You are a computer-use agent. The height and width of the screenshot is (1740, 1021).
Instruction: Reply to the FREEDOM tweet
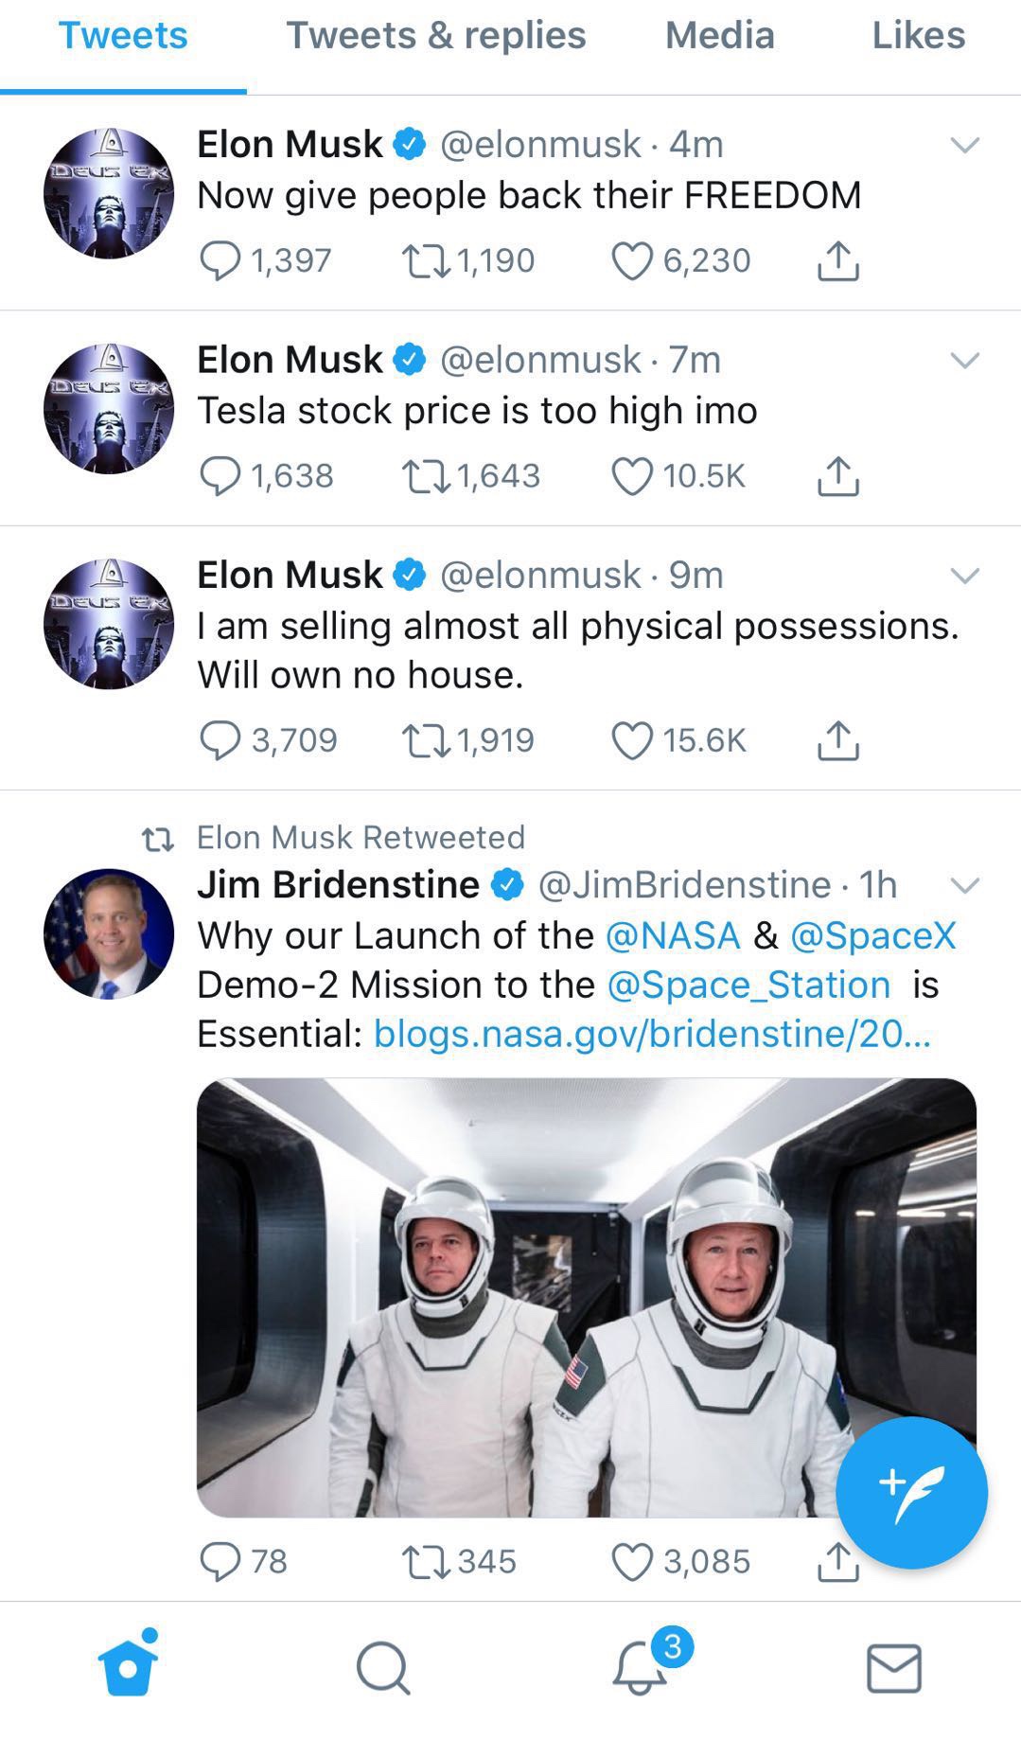(220, 260)
